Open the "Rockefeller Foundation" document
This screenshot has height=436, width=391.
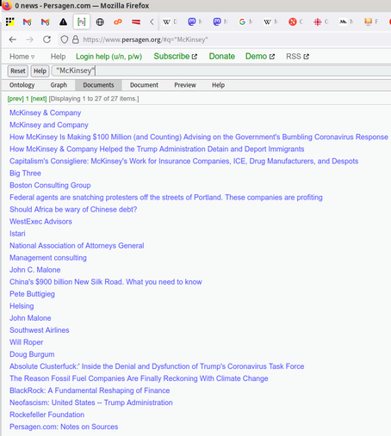(47, 415)
